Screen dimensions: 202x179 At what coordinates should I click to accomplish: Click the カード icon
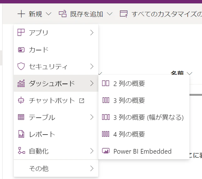[21, 50]
